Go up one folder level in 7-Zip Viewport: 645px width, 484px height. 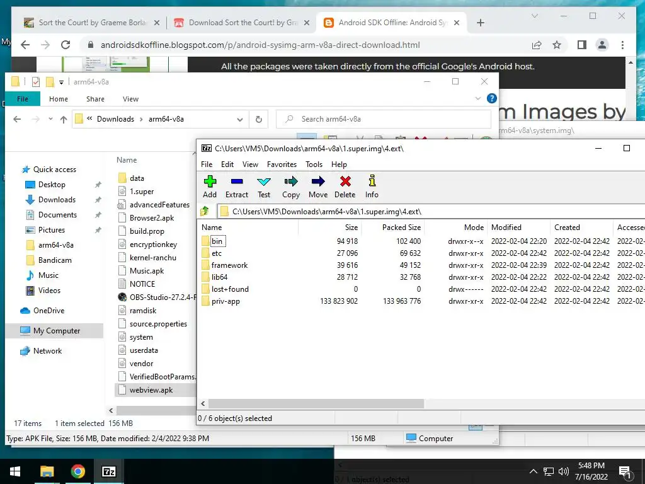pos(205,212)
